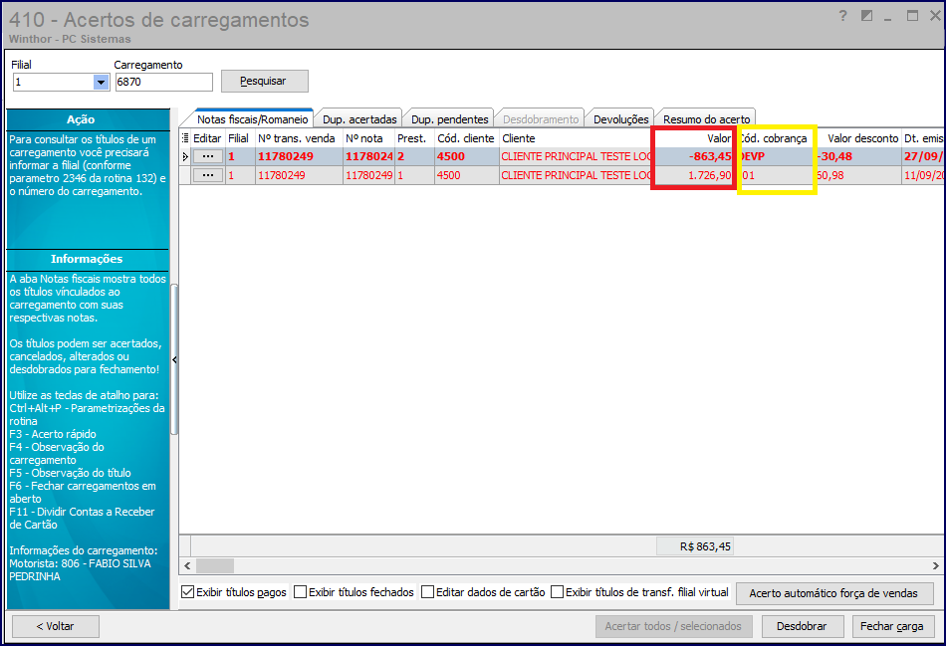Sort by the Nº trans. venda column header
This screenshot has width=946, height=646.
pyautogui.click(x=298, y=138)
